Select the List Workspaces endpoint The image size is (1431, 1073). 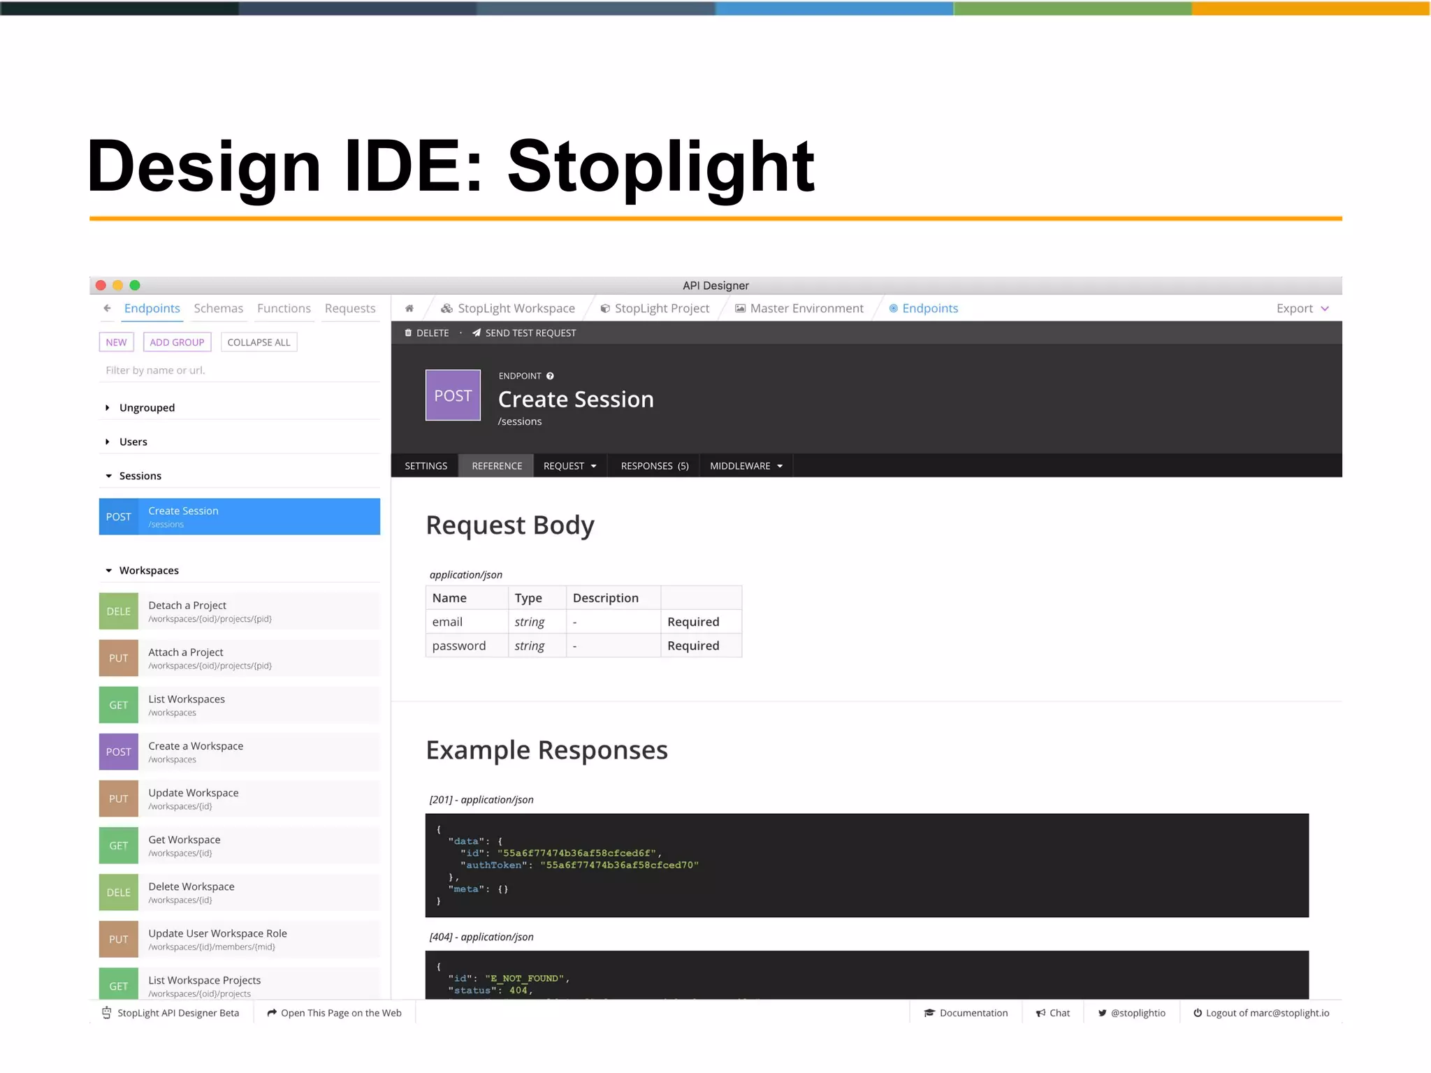240,705
